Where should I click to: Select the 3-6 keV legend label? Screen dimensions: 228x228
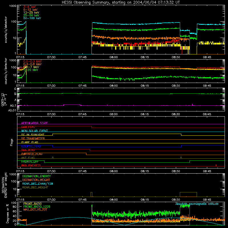click(30, 7)
